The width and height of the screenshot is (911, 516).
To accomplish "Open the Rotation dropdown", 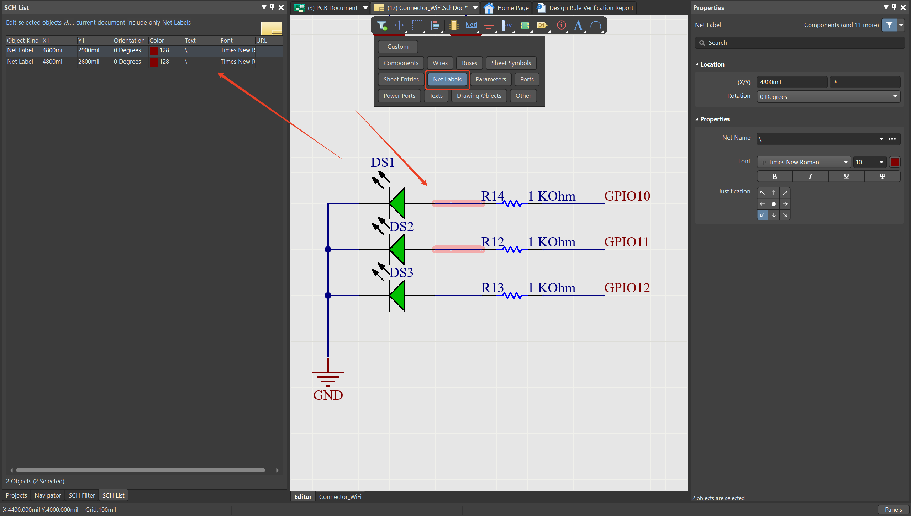I will point(828,97).
